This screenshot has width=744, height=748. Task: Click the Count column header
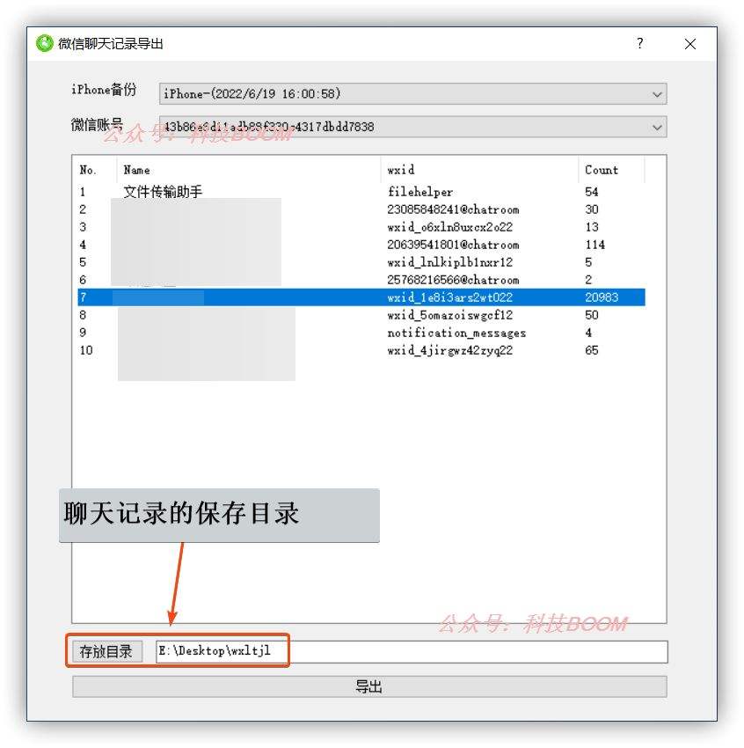point(611,170)
